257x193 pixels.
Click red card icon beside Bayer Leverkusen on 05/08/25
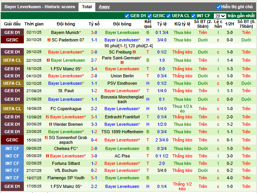tap(47, 156)
